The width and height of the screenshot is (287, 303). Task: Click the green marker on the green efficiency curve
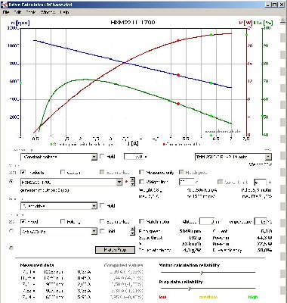tap(211, 116)
